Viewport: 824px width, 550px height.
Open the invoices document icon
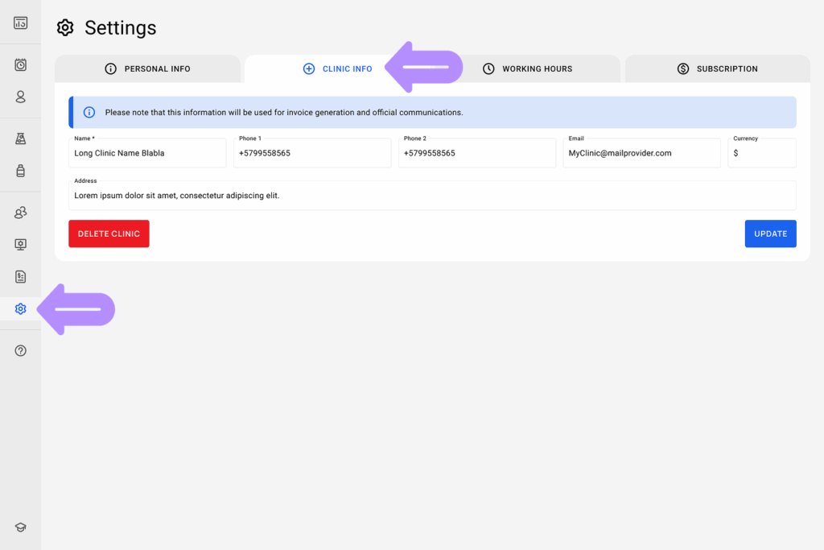point(20,276)
